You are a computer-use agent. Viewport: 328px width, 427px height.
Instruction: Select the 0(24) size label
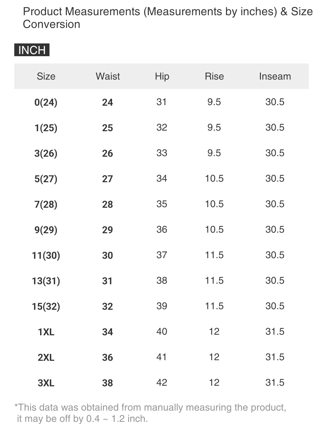click(46, 102)
